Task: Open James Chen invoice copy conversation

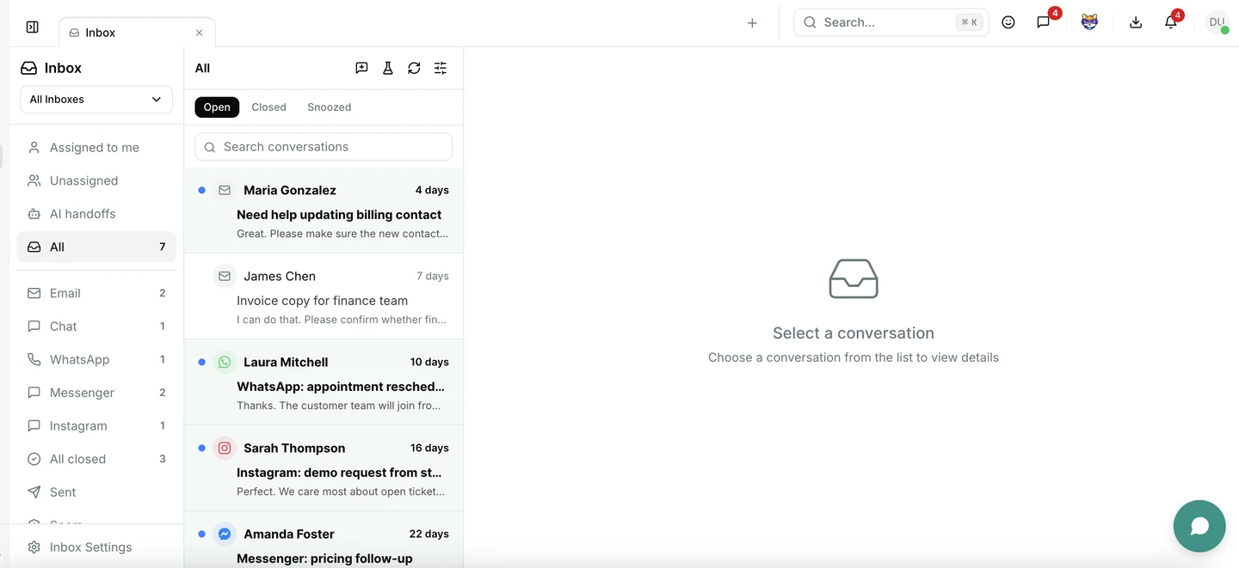Action: [324, 296]
